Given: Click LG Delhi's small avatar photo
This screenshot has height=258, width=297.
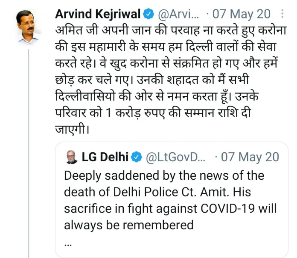Looking at the screenshot, I should coord(71,157).
